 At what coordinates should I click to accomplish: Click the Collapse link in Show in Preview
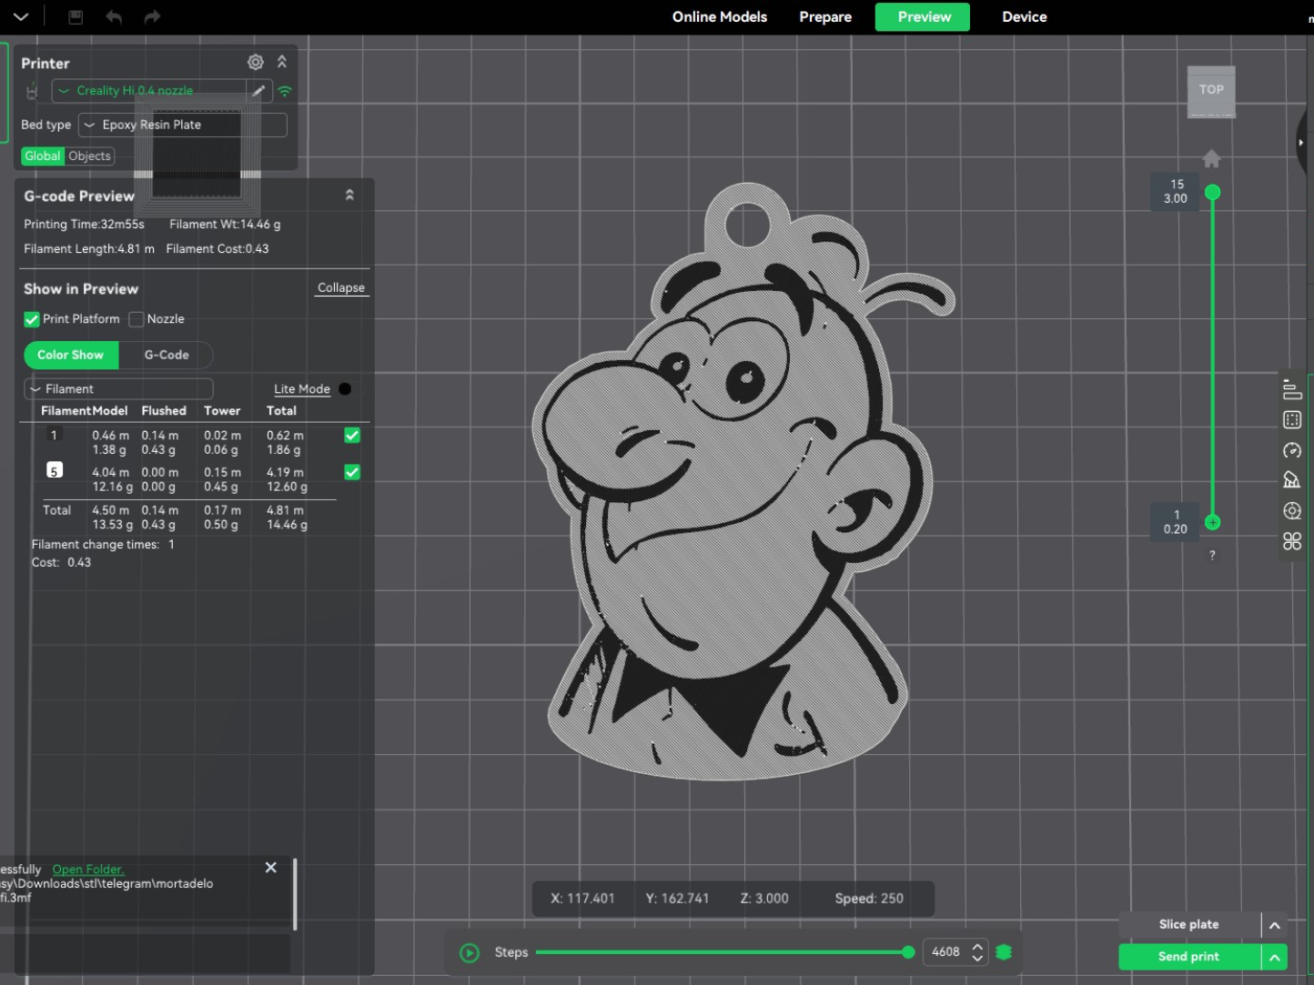pos(341,287)
